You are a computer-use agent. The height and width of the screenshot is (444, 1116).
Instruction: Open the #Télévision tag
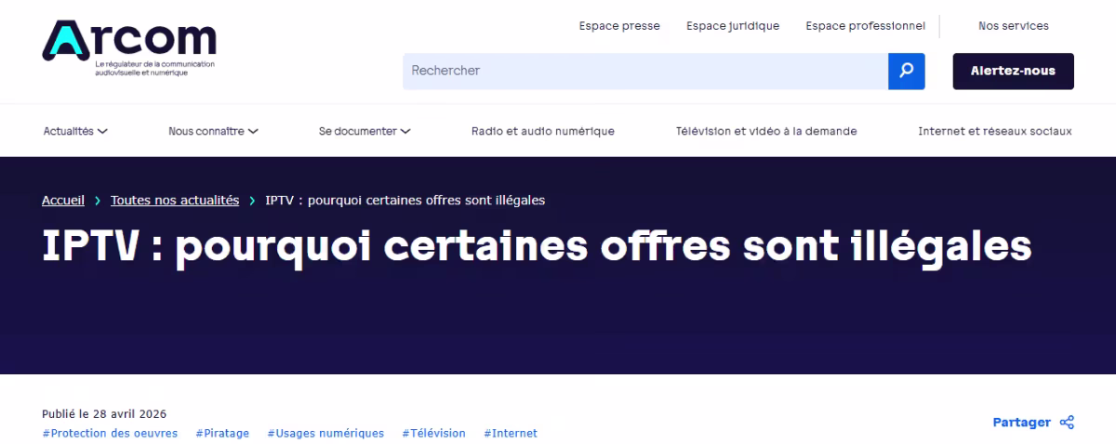click(x=434, y=433)
